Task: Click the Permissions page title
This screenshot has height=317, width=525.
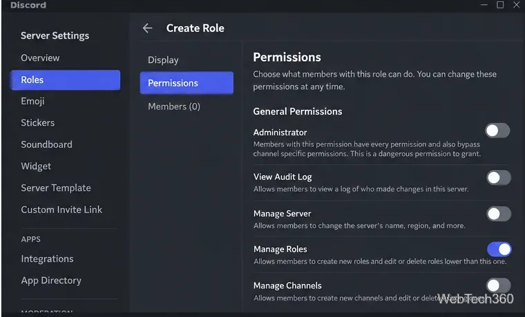Action: pyautogui.click(x=287, y=57)
